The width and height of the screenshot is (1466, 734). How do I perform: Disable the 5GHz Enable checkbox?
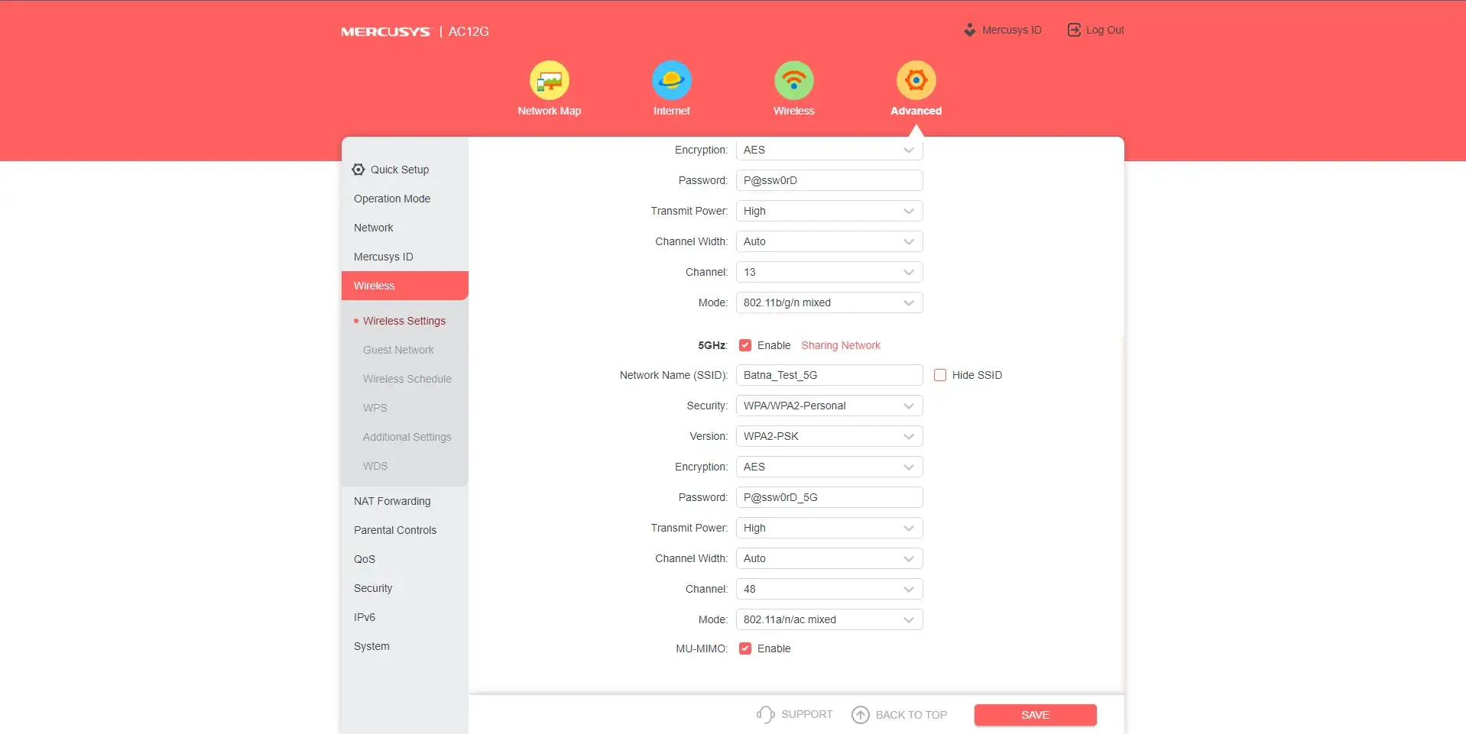point(745,345)
